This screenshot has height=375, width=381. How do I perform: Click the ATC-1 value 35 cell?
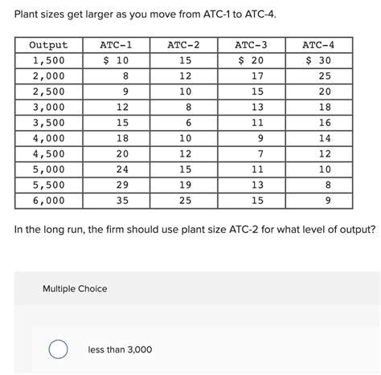(117, 201)
